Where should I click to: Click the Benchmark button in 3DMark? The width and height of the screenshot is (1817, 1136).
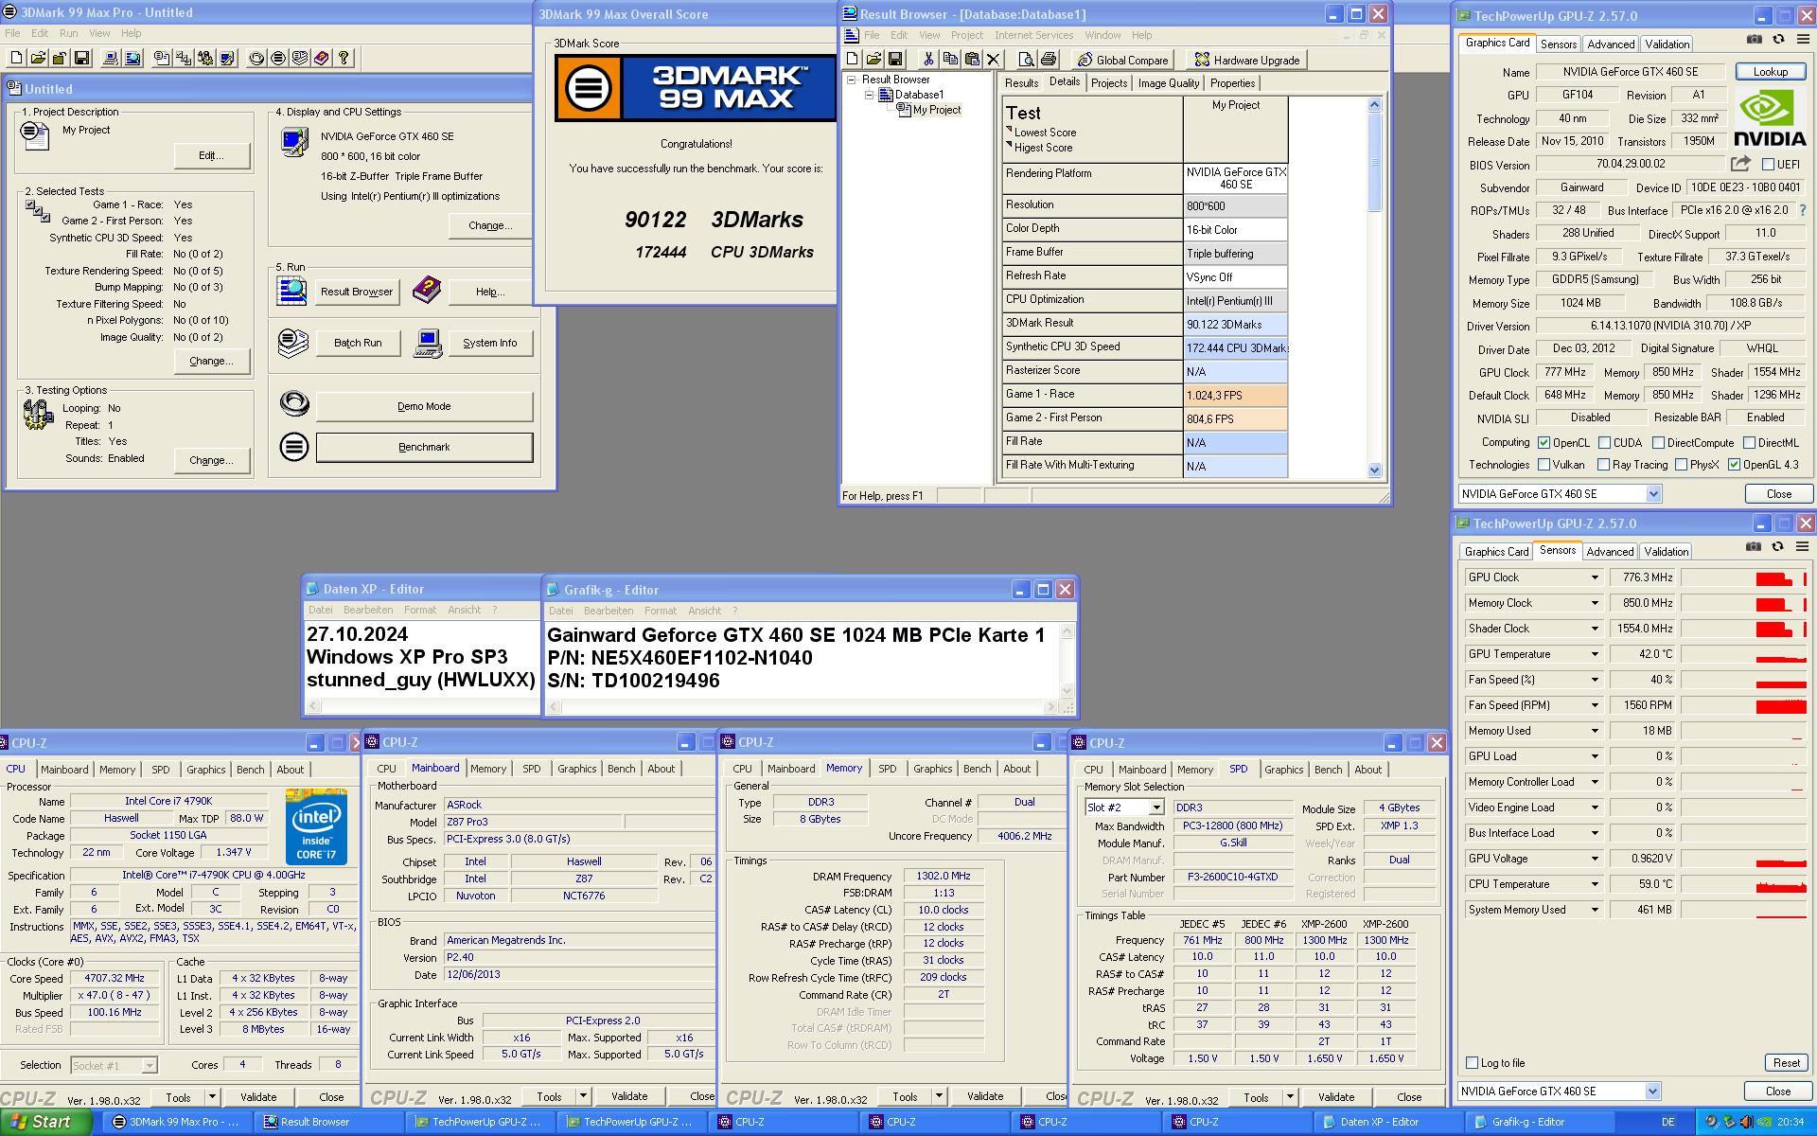tap(424, 447)
